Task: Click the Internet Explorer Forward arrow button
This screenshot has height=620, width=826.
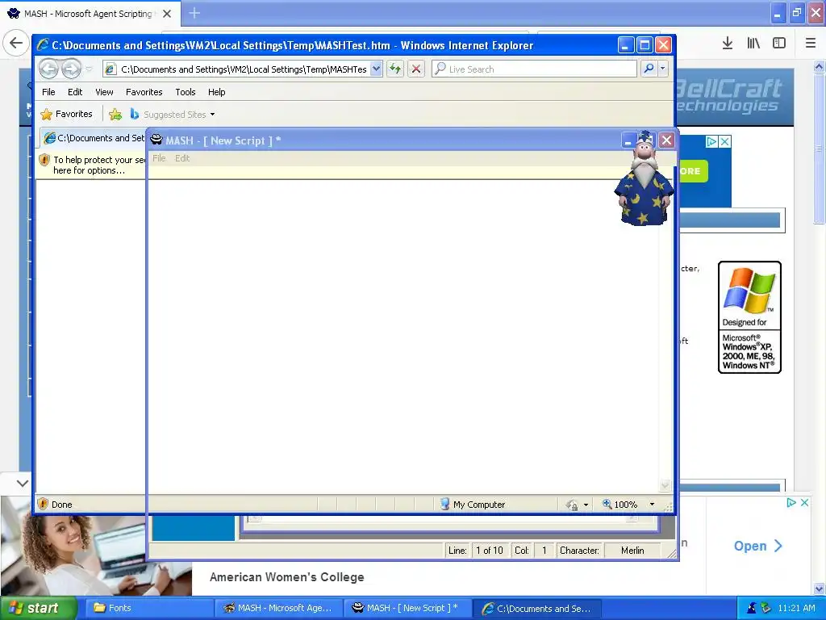Action: pyautogui.click(x=71, y=69)
